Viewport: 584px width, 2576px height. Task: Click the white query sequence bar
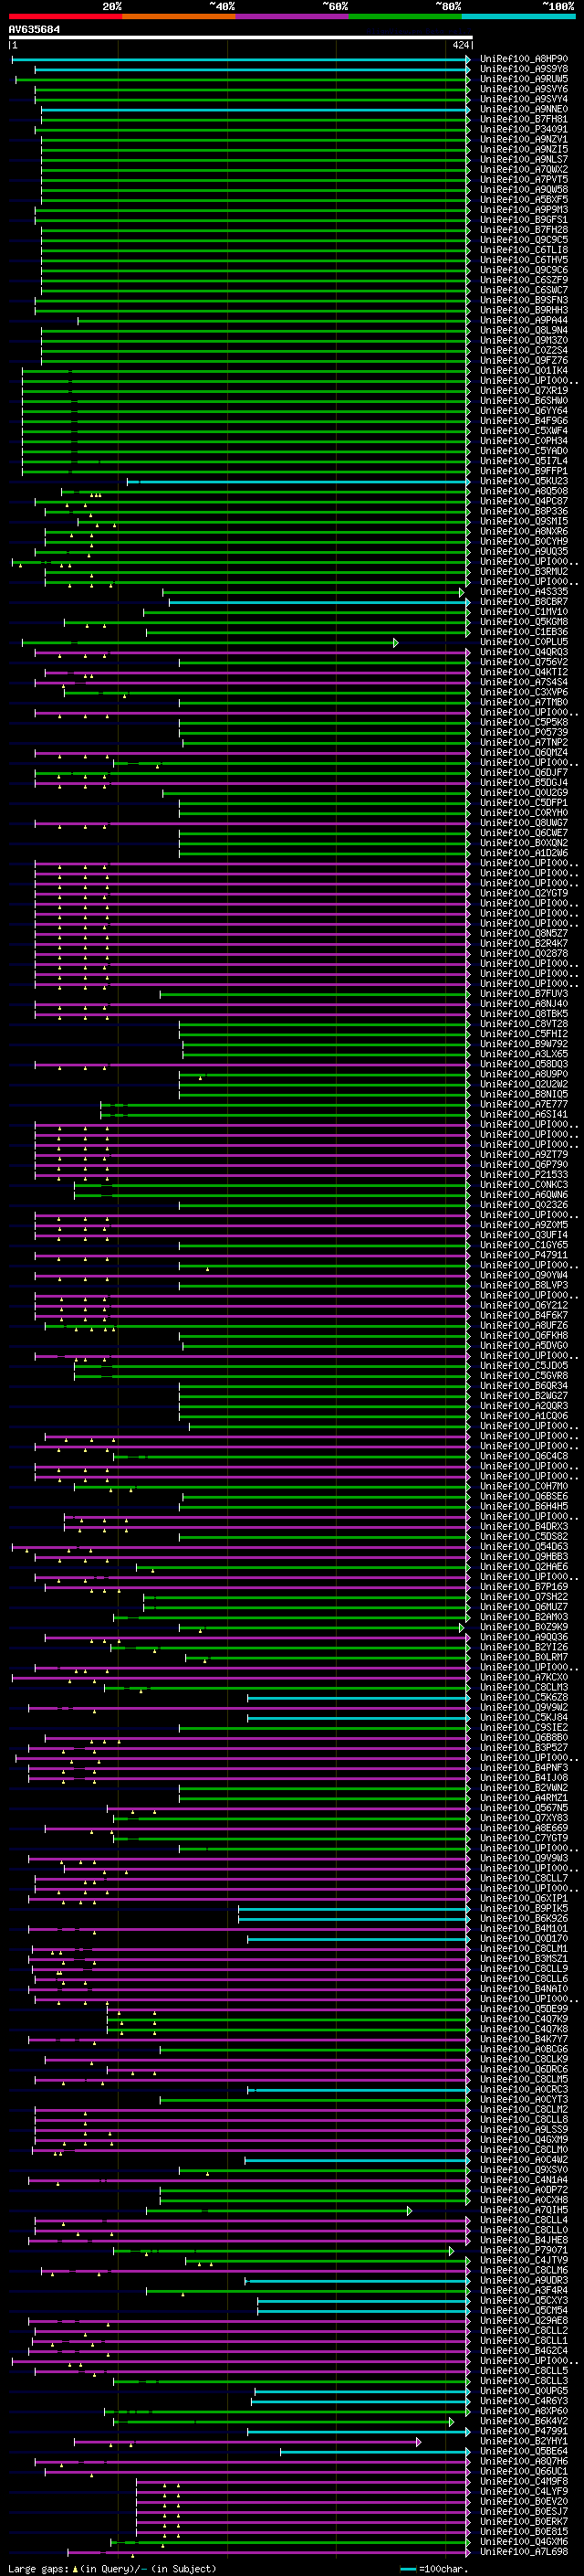pyautogui.click(x=241, y=38)
